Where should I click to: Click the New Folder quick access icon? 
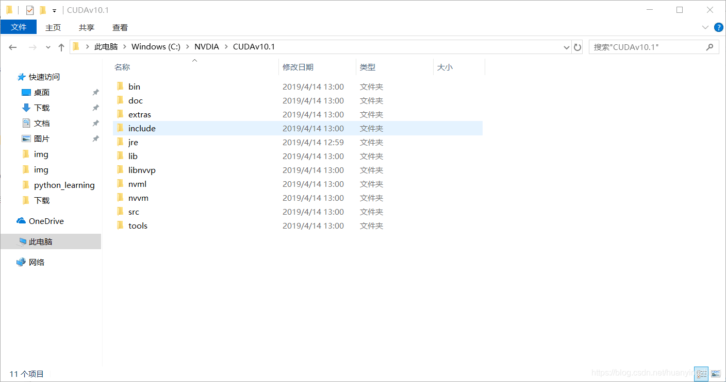(43, 10)
